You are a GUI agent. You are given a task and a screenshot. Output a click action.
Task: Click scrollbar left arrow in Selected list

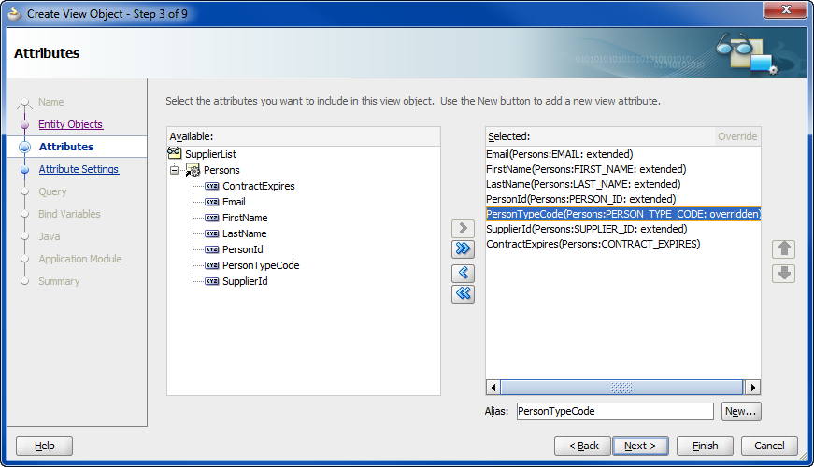click(493, 388)
